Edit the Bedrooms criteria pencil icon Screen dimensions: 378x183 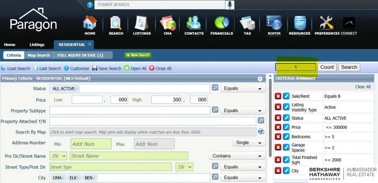tap(286, 137)
